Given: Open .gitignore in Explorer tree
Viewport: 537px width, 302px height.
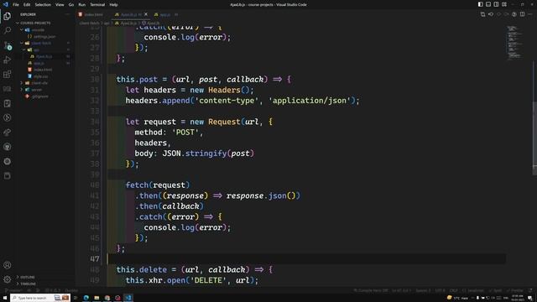Looking at the screenshot, I should tap(40, 96).
